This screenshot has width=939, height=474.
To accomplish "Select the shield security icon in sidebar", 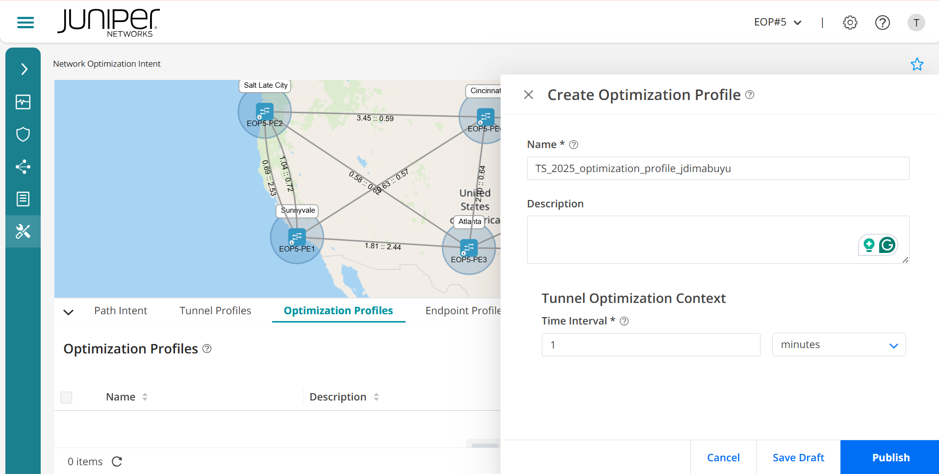I will 23,134.
